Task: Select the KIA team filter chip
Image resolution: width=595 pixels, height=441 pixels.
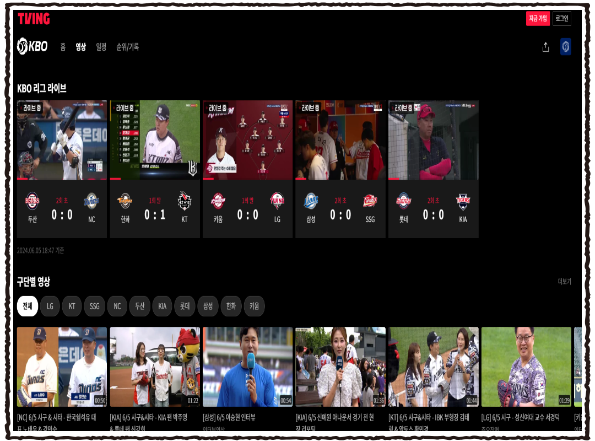Action: (x=163, y=306)
